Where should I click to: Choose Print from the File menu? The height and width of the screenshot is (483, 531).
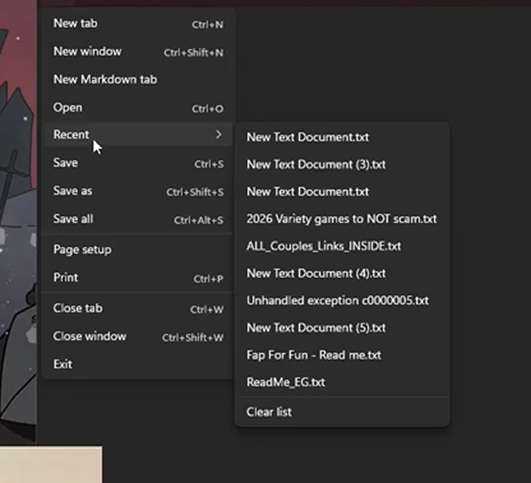pyautogui.click(x=138, y=278)
